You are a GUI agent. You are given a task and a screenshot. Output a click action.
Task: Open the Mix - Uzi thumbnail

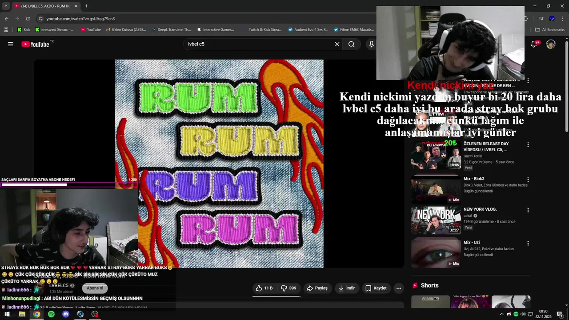436,253
